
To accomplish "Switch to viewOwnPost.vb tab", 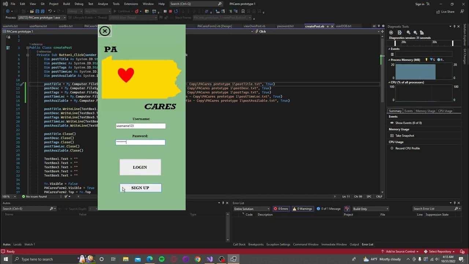I will click(x=254, y=26).
